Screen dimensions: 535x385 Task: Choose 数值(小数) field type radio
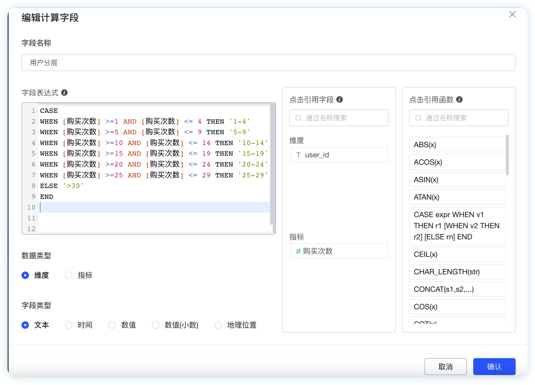click(x=156, y=325)
